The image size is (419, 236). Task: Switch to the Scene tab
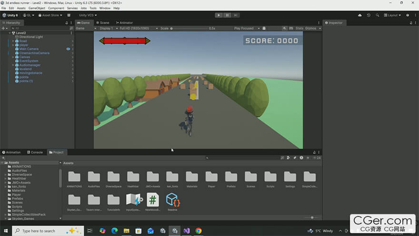102,22
